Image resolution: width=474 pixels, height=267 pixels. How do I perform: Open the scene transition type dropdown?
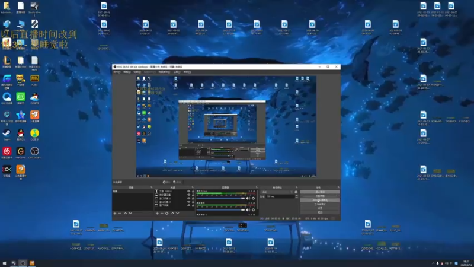click(277, 192)
